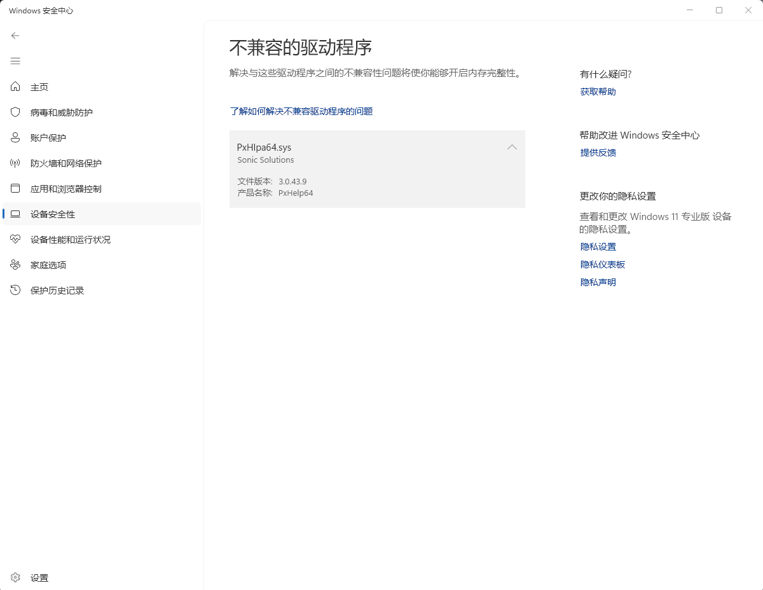Click the Sonic Solutions publisher text

(x=266, y=160)
